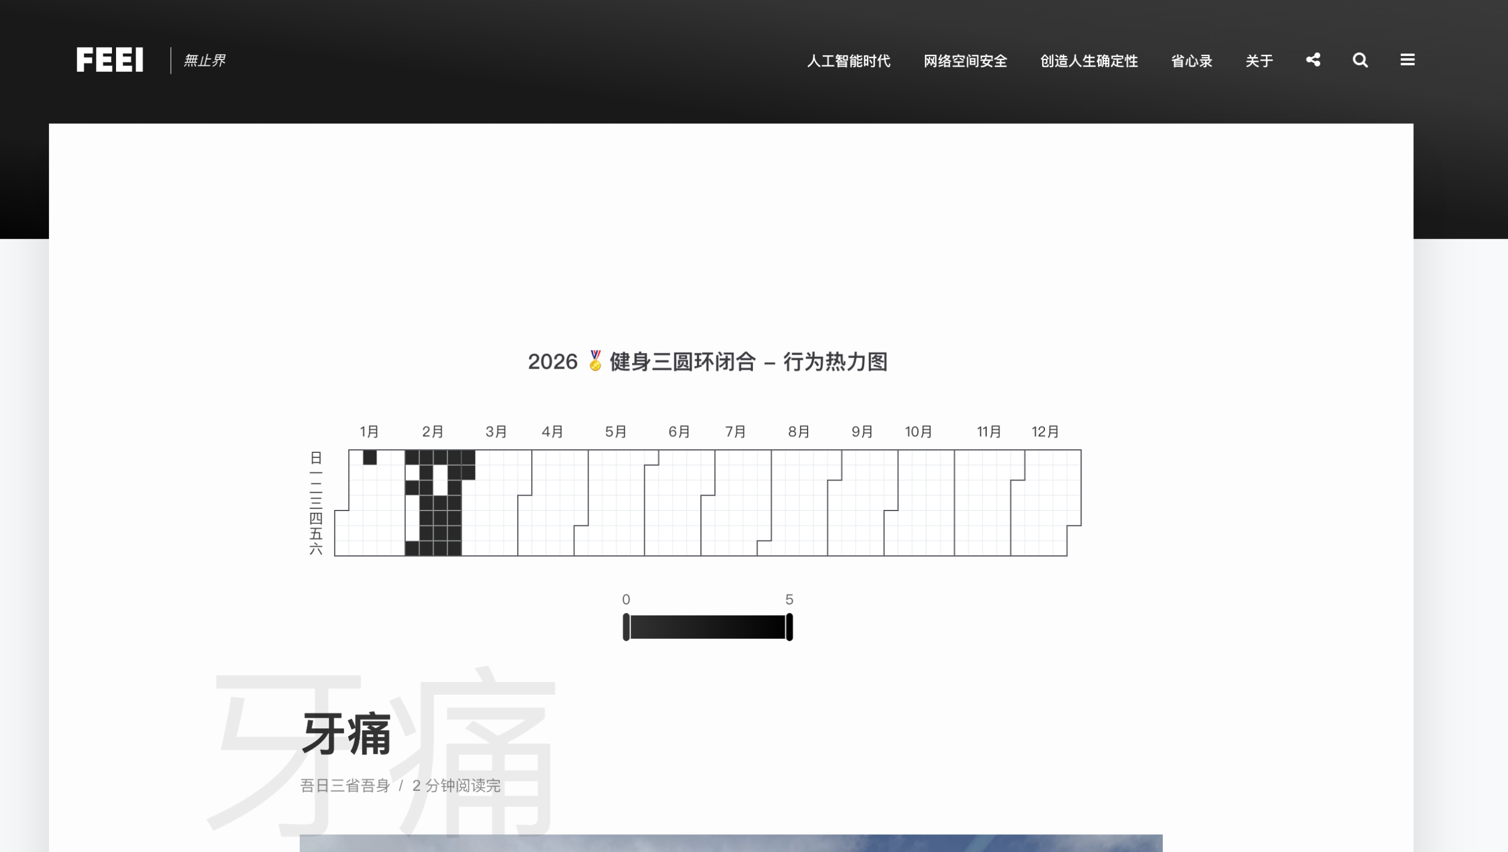Screen dimensions: 1508x852
Task: Open the 人工智能时代 menu item
Action: tap(848, 61)
